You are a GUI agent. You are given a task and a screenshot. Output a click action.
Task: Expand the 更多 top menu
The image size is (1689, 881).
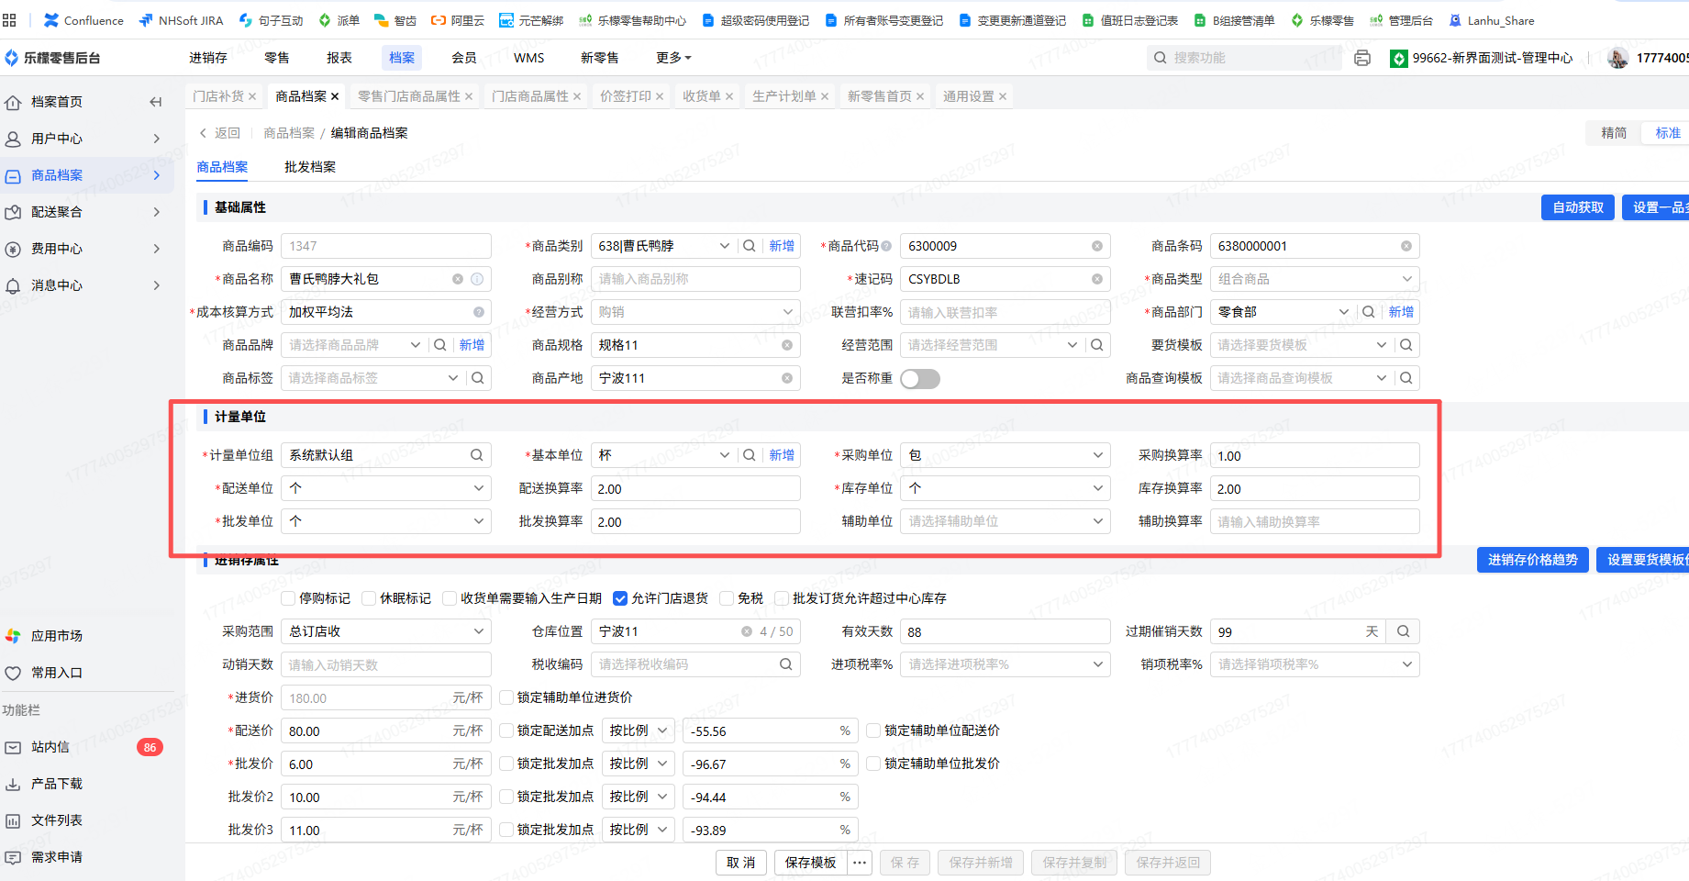[x=673, y=58]
